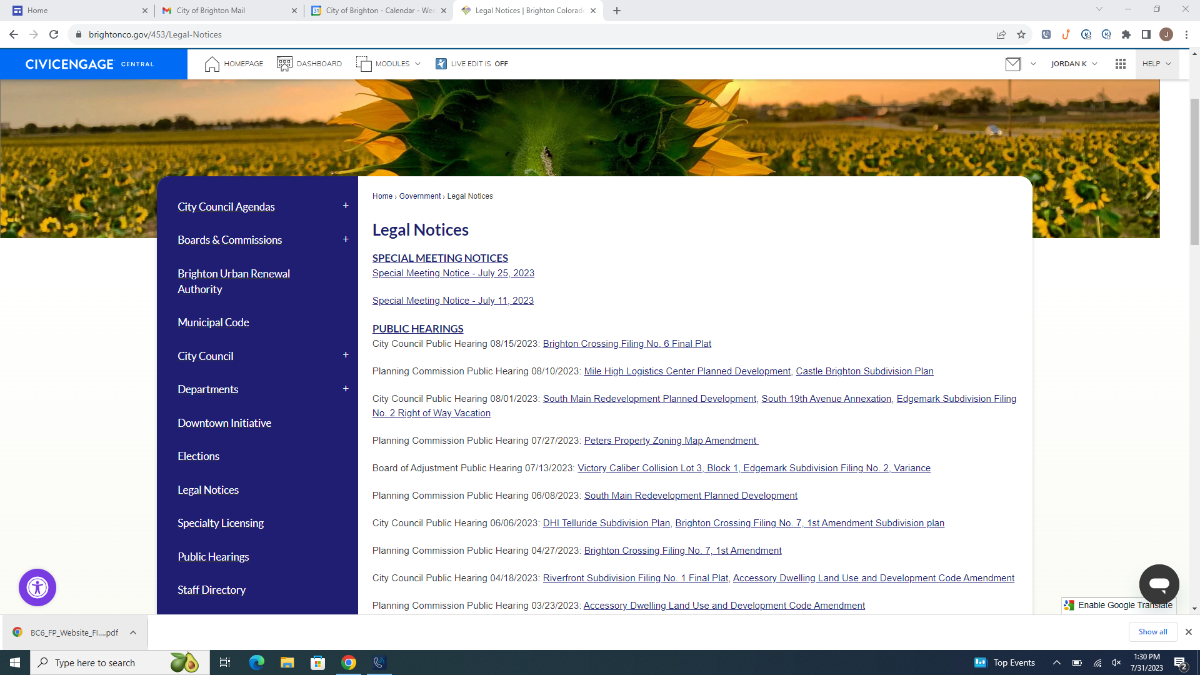Select Municipal Code in sidebar
Screen dimensions: 1200x675
213,322
